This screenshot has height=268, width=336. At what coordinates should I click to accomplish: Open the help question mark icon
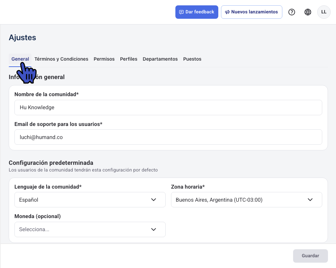[x=291, y=12]
